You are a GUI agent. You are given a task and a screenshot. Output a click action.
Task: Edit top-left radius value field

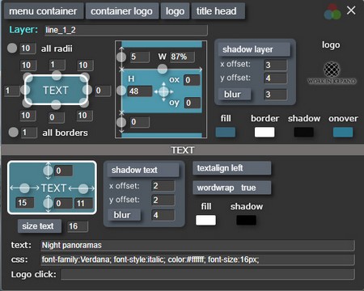click(28, 65)
